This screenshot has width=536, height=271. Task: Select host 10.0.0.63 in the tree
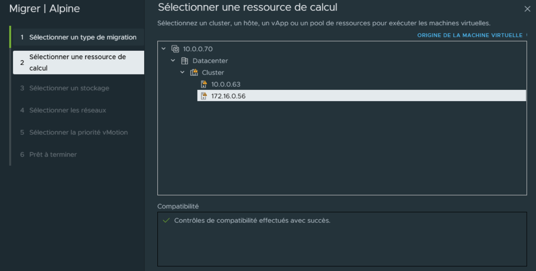pos(226,84)
